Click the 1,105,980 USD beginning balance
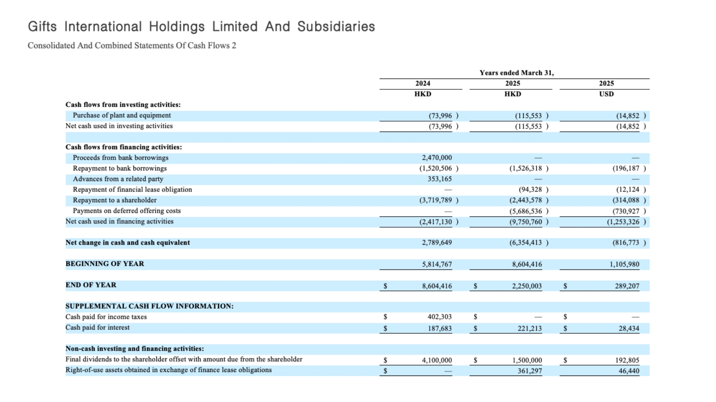The height and width of the screenshot is (402, 716). point(624,264)
